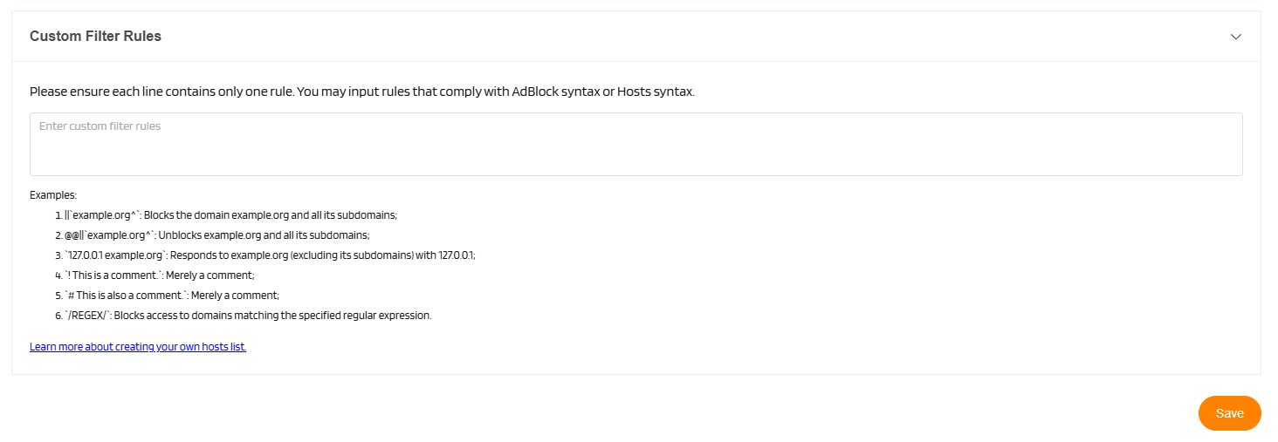Screen dimensions: 1278x442
Task: Focus the "Enter custom filter rules" text box
Action: pos(636,145)
